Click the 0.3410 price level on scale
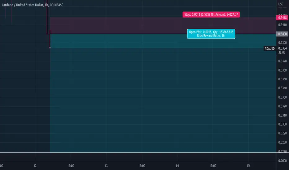 (282, 25)
